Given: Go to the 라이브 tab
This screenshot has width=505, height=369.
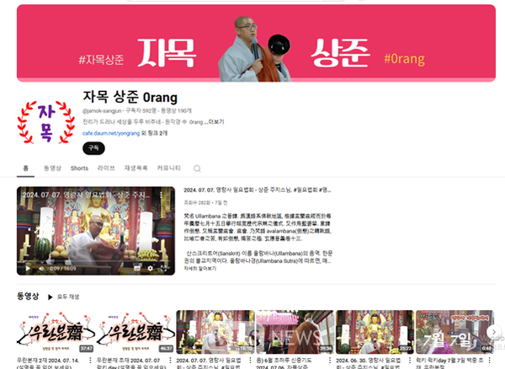Looking at the screenshot, I should coord(106,168).
